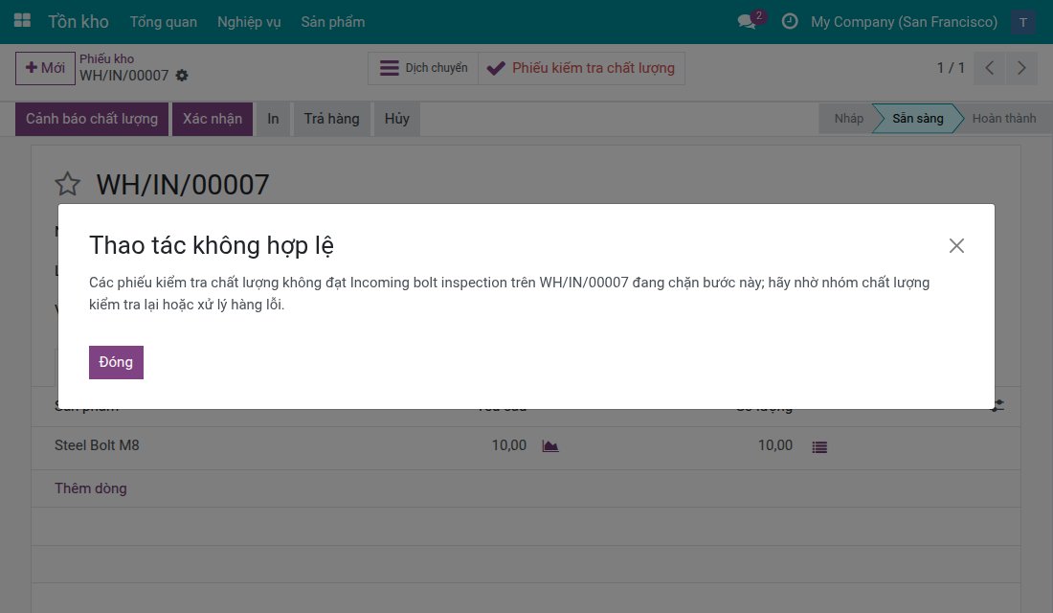The image size is (1053, 613).
Task: Select the Hoàn thành status stage
Action: coord(1003,119)
